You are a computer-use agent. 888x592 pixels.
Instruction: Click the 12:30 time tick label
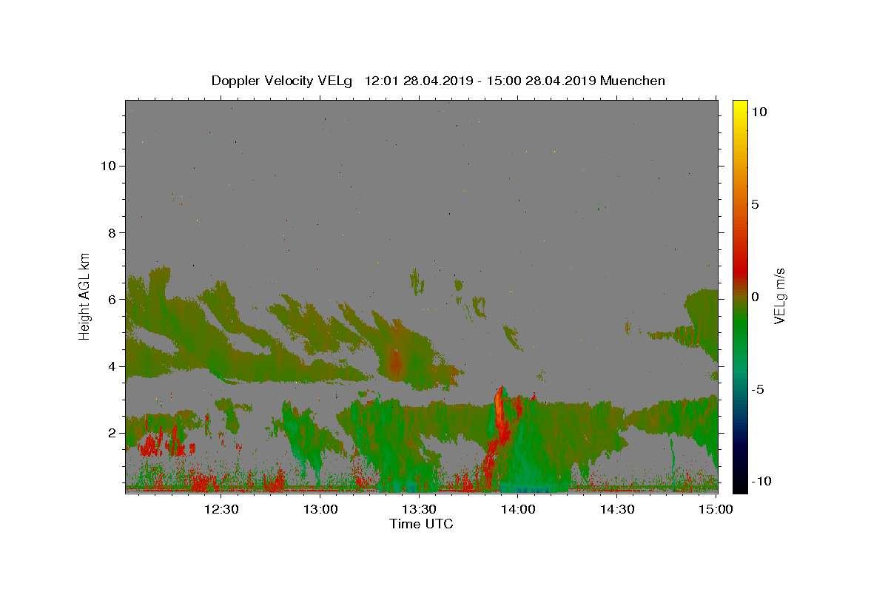[221, 509]
